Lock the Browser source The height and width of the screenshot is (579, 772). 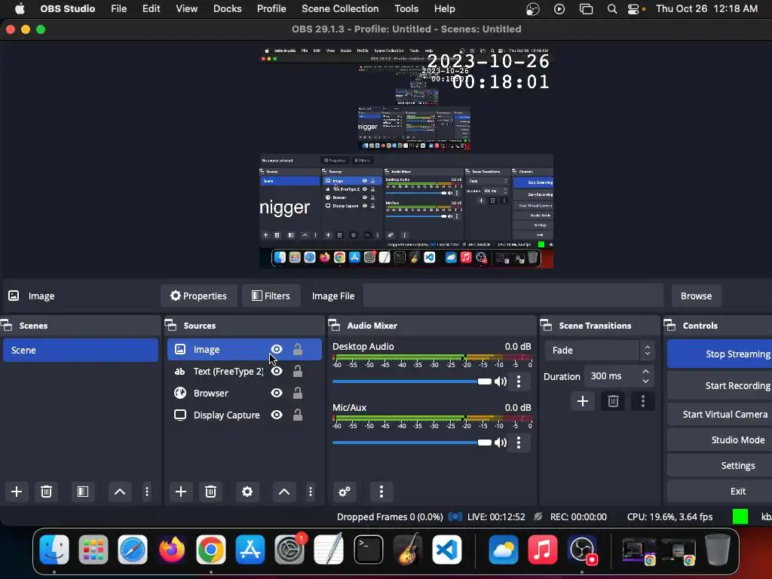coord(297,393)
